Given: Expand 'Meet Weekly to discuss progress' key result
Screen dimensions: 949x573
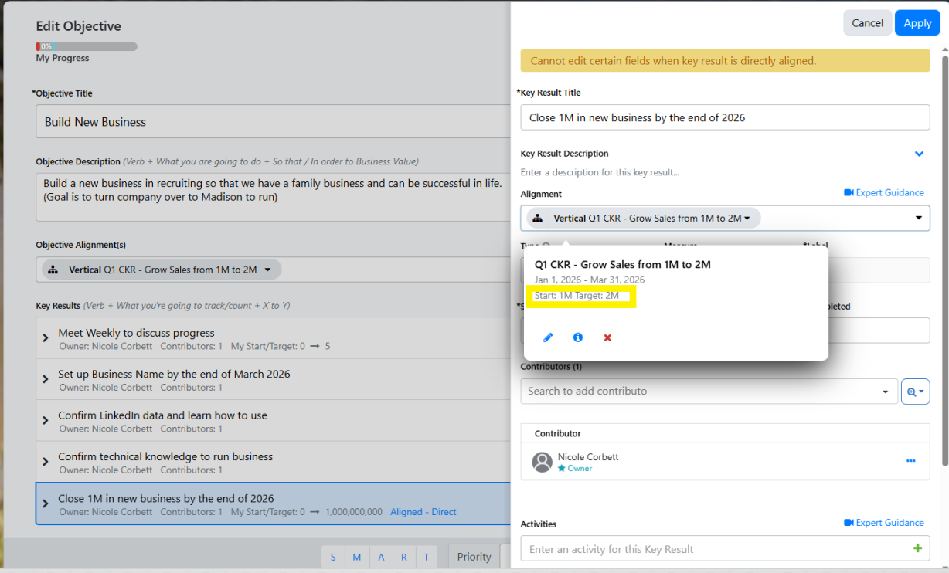Looking at the screenshot, I should (46, 339).
